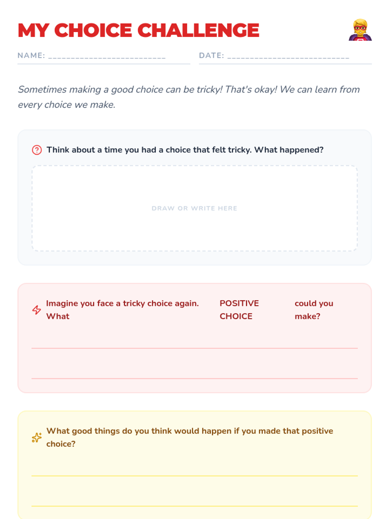Click the red question mark circle icon
The width and height of the screenshot is (389, 519).
tap(37, 150)
